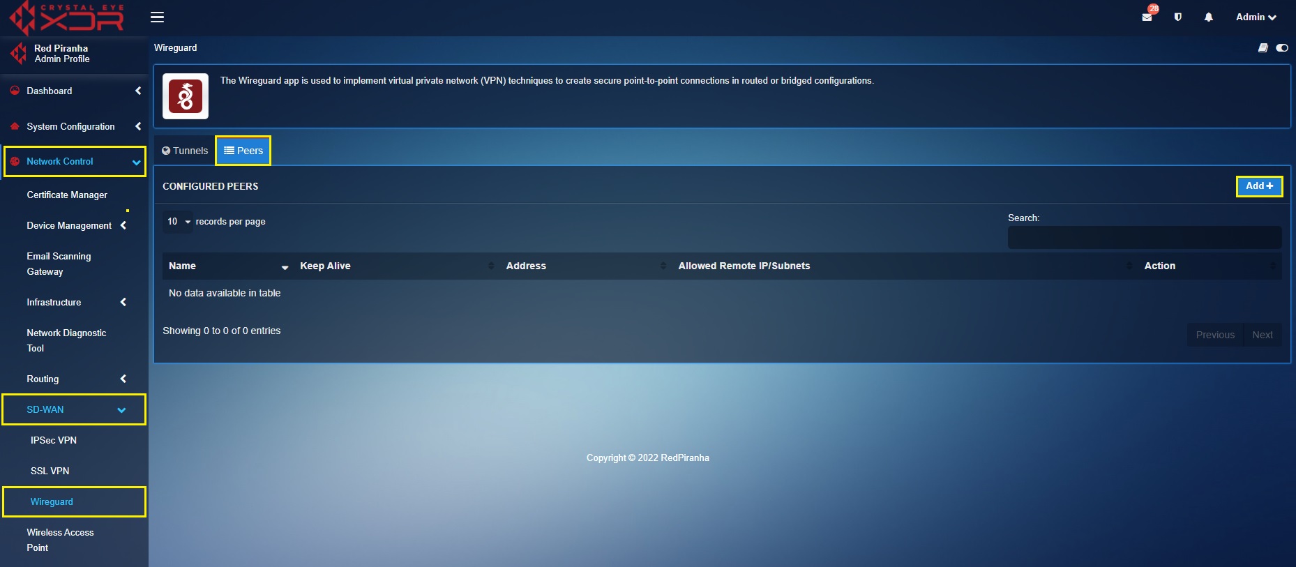
Task: Switch to the Peers tab
Action: tap(243, 151)
